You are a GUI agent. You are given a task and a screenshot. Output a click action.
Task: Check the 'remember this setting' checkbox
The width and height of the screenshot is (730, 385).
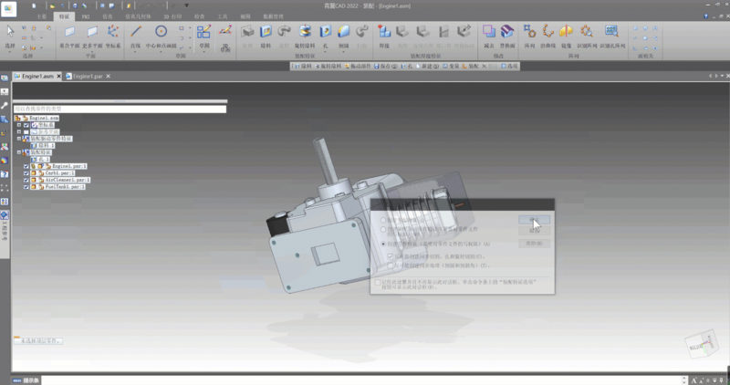tap(378, 284)
